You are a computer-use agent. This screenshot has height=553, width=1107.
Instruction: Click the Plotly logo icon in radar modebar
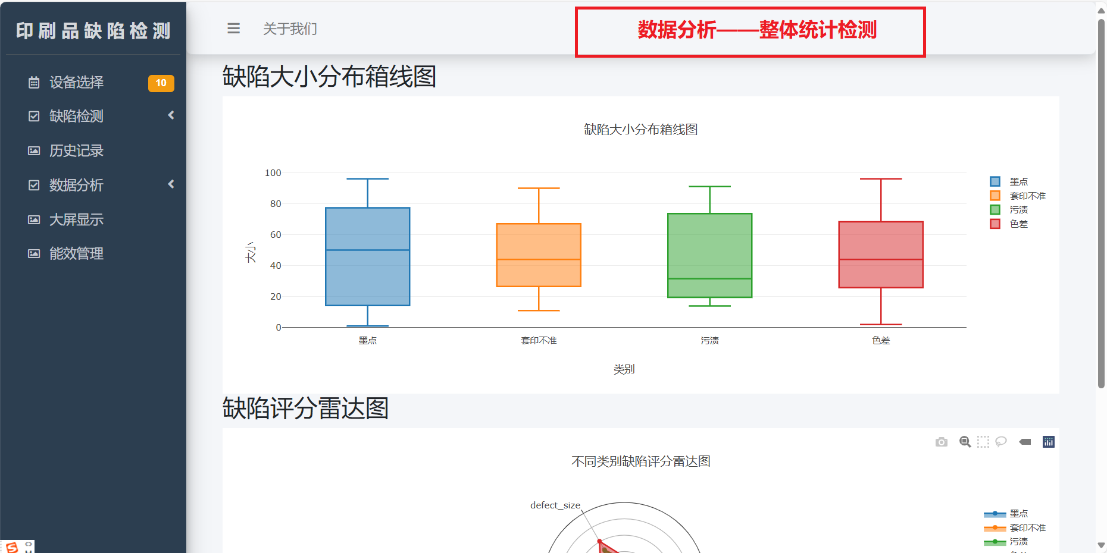click(x=1049, y=442)
